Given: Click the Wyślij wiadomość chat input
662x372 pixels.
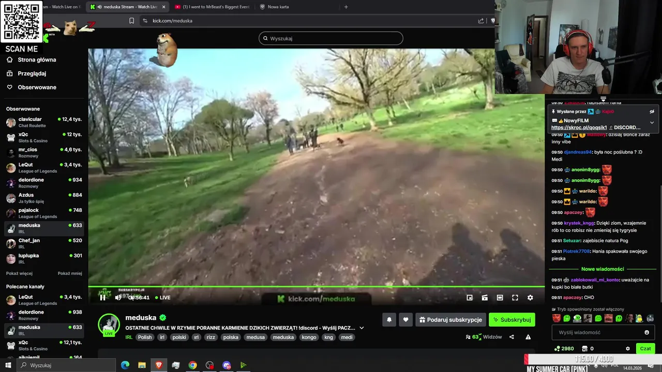Looking at the screenshot, I should (x=603, y=332).
